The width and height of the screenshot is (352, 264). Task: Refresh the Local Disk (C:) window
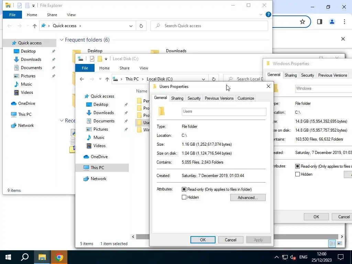(214, 79)
